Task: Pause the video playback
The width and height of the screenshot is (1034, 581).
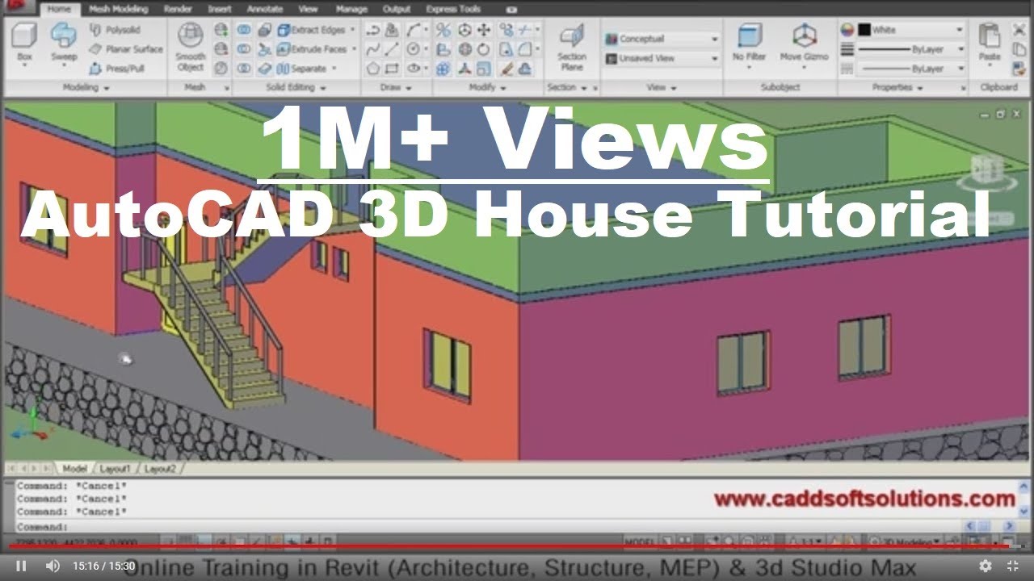Action: click(x=22, y=566)
